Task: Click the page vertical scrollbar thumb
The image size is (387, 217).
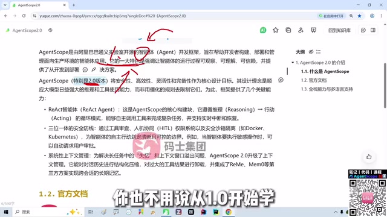Action: coord(385,86)
